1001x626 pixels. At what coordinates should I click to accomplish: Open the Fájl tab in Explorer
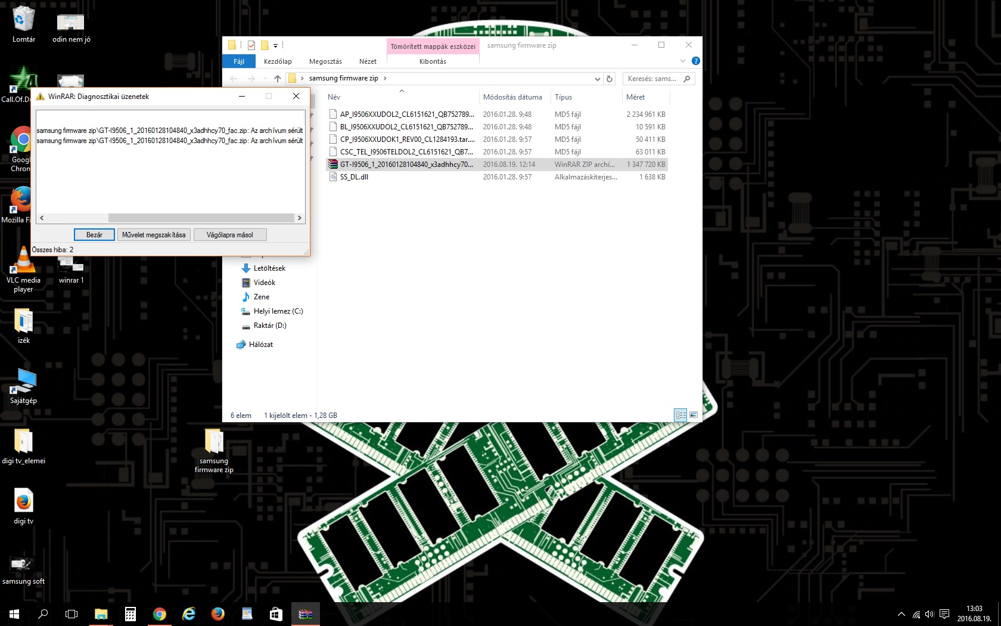[239, 61]
